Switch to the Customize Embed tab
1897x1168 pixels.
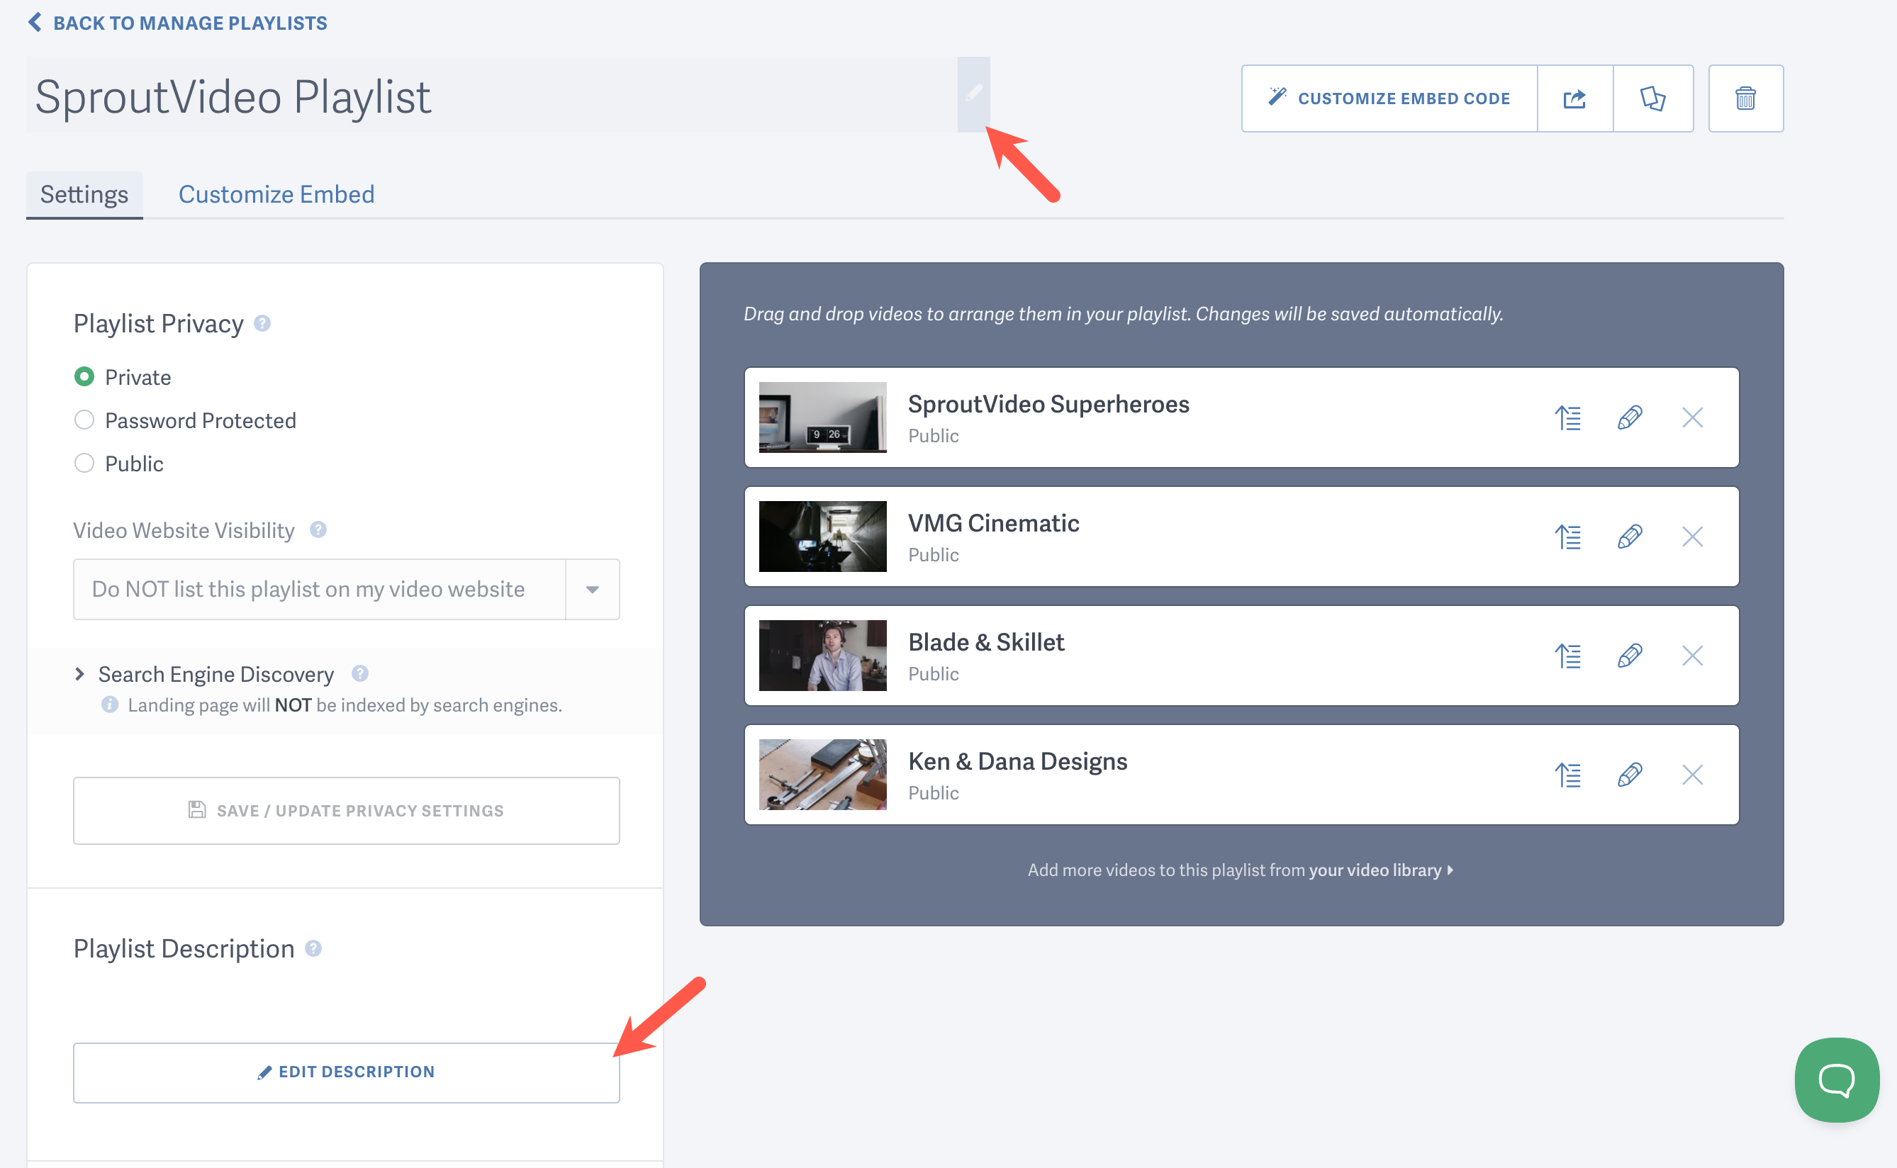coord(276,194)
